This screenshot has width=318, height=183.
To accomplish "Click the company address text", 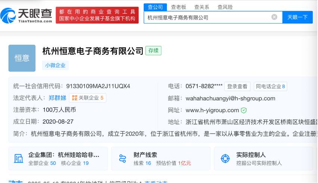I will tap(251, 122).
